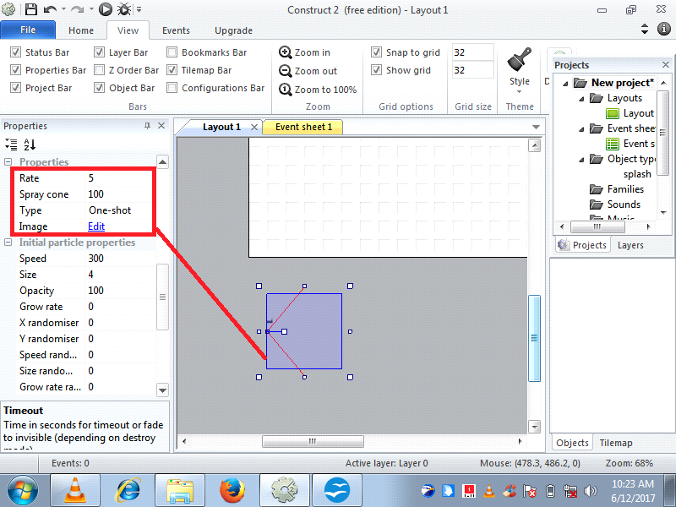Switch to the Events ribbon tab

point(175,30)
